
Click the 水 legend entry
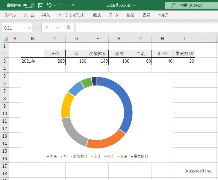pos(64,156)
